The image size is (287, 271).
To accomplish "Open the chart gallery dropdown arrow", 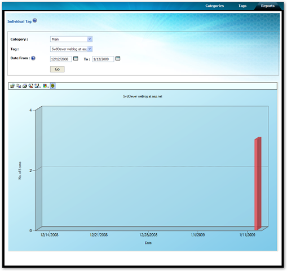I will click(40, 87).
